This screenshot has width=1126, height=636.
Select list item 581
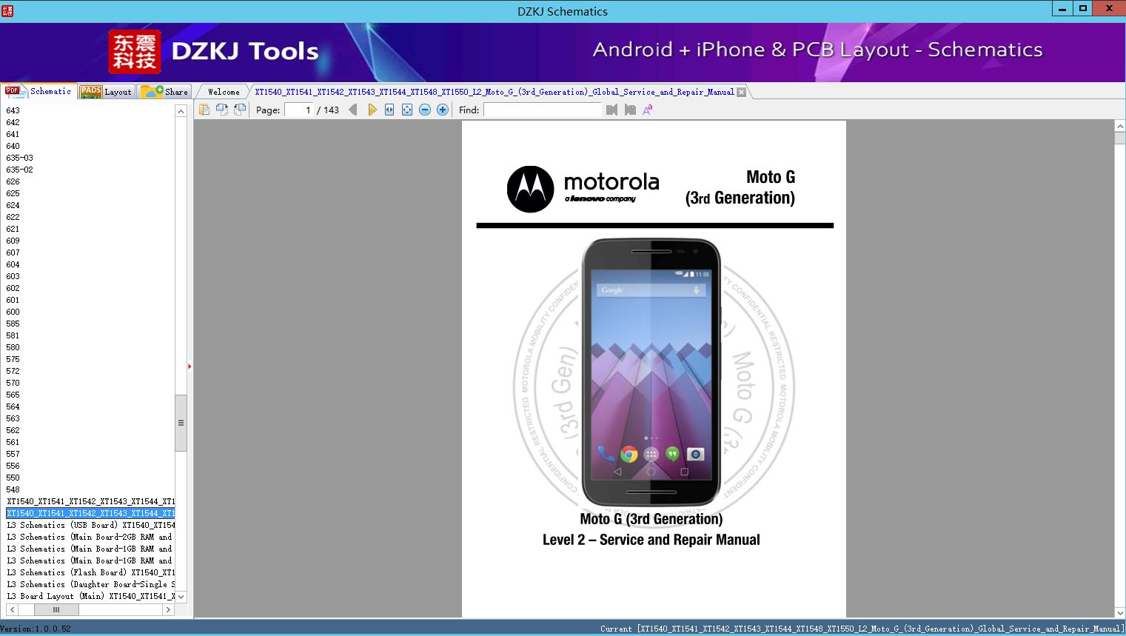coord(13,335)
